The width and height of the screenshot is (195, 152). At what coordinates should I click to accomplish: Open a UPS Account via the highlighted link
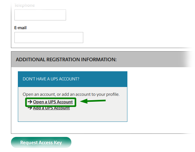[x=53, y=102]
